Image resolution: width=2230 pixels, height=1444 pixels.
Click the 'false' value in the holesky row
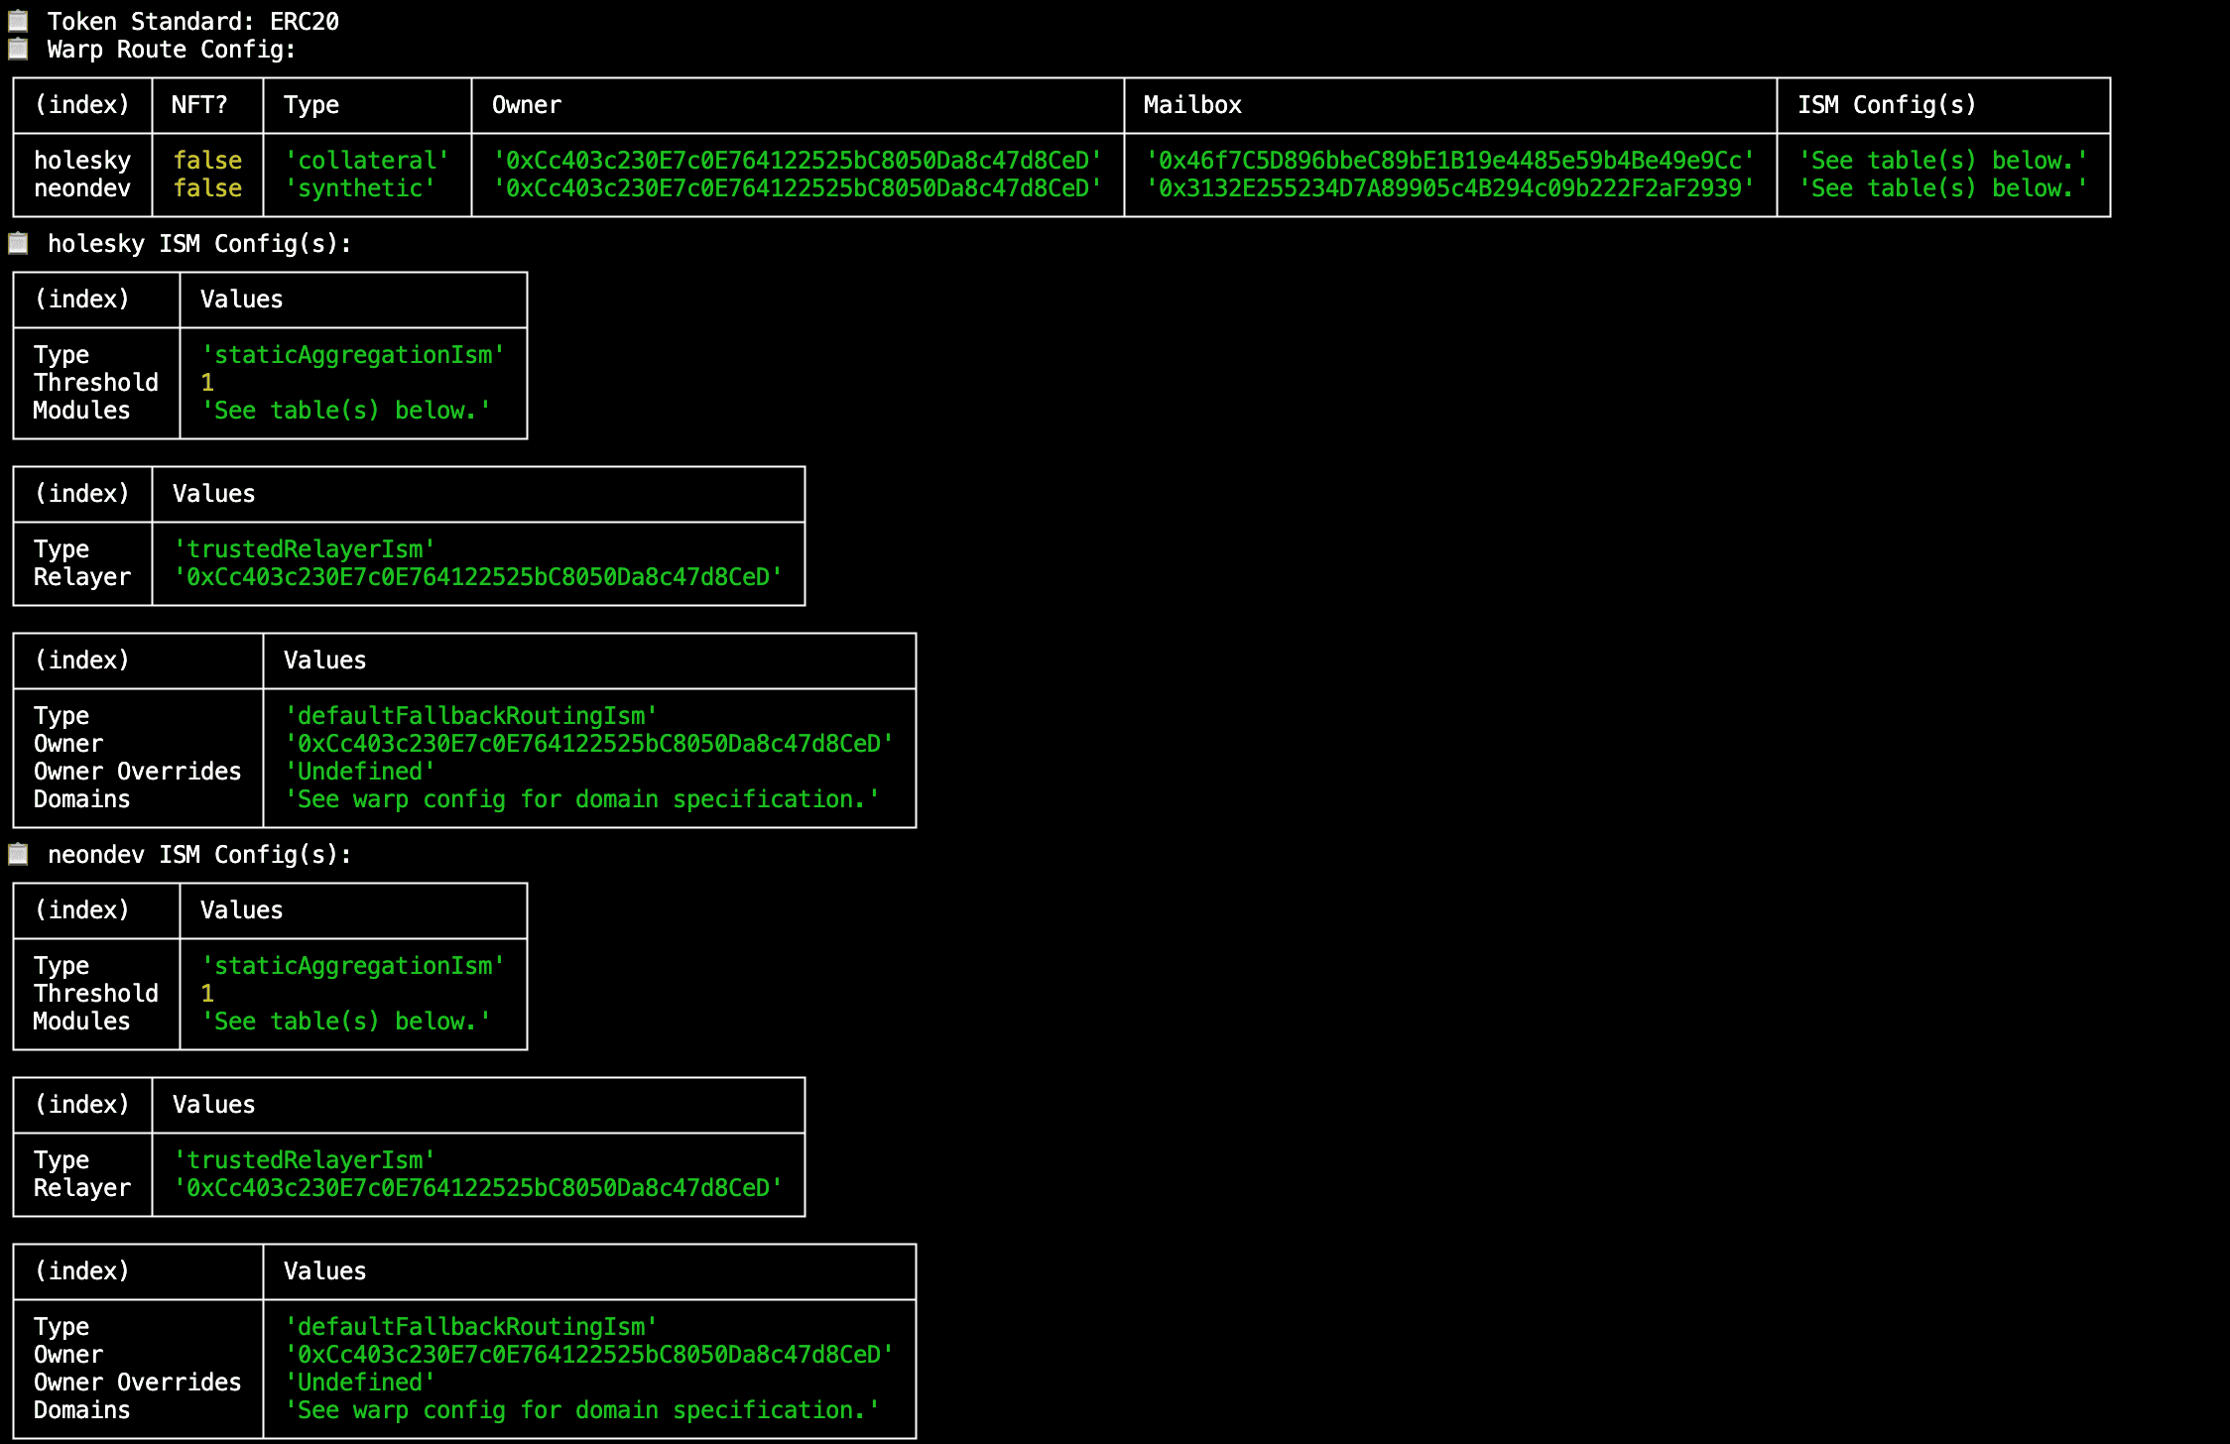click(207, 161)
